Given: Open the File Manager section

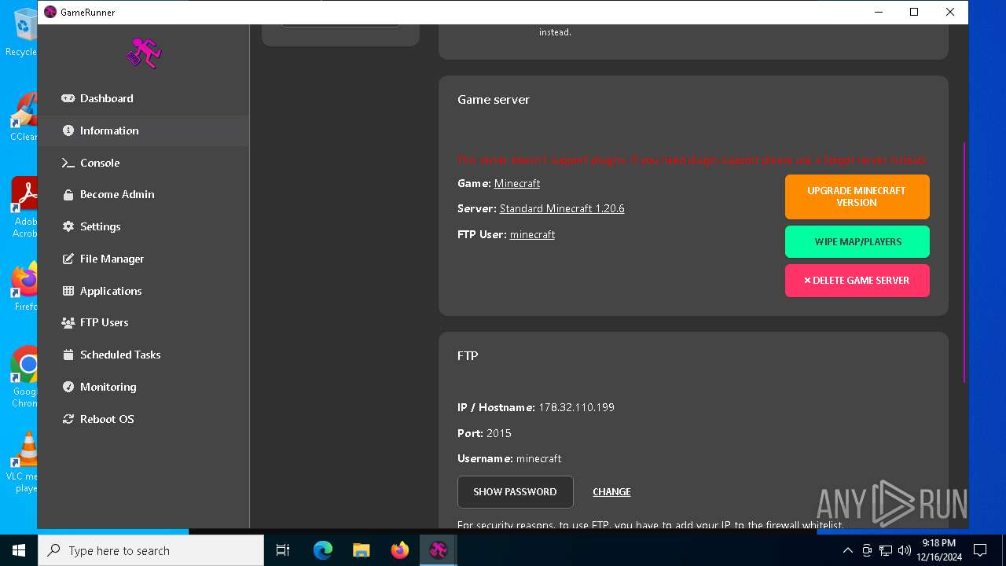Looking at the screenshot, I should [x=144, y=259].
